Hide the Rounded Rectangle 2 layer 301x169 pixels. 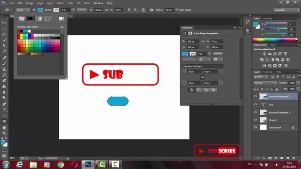(255, 96)
